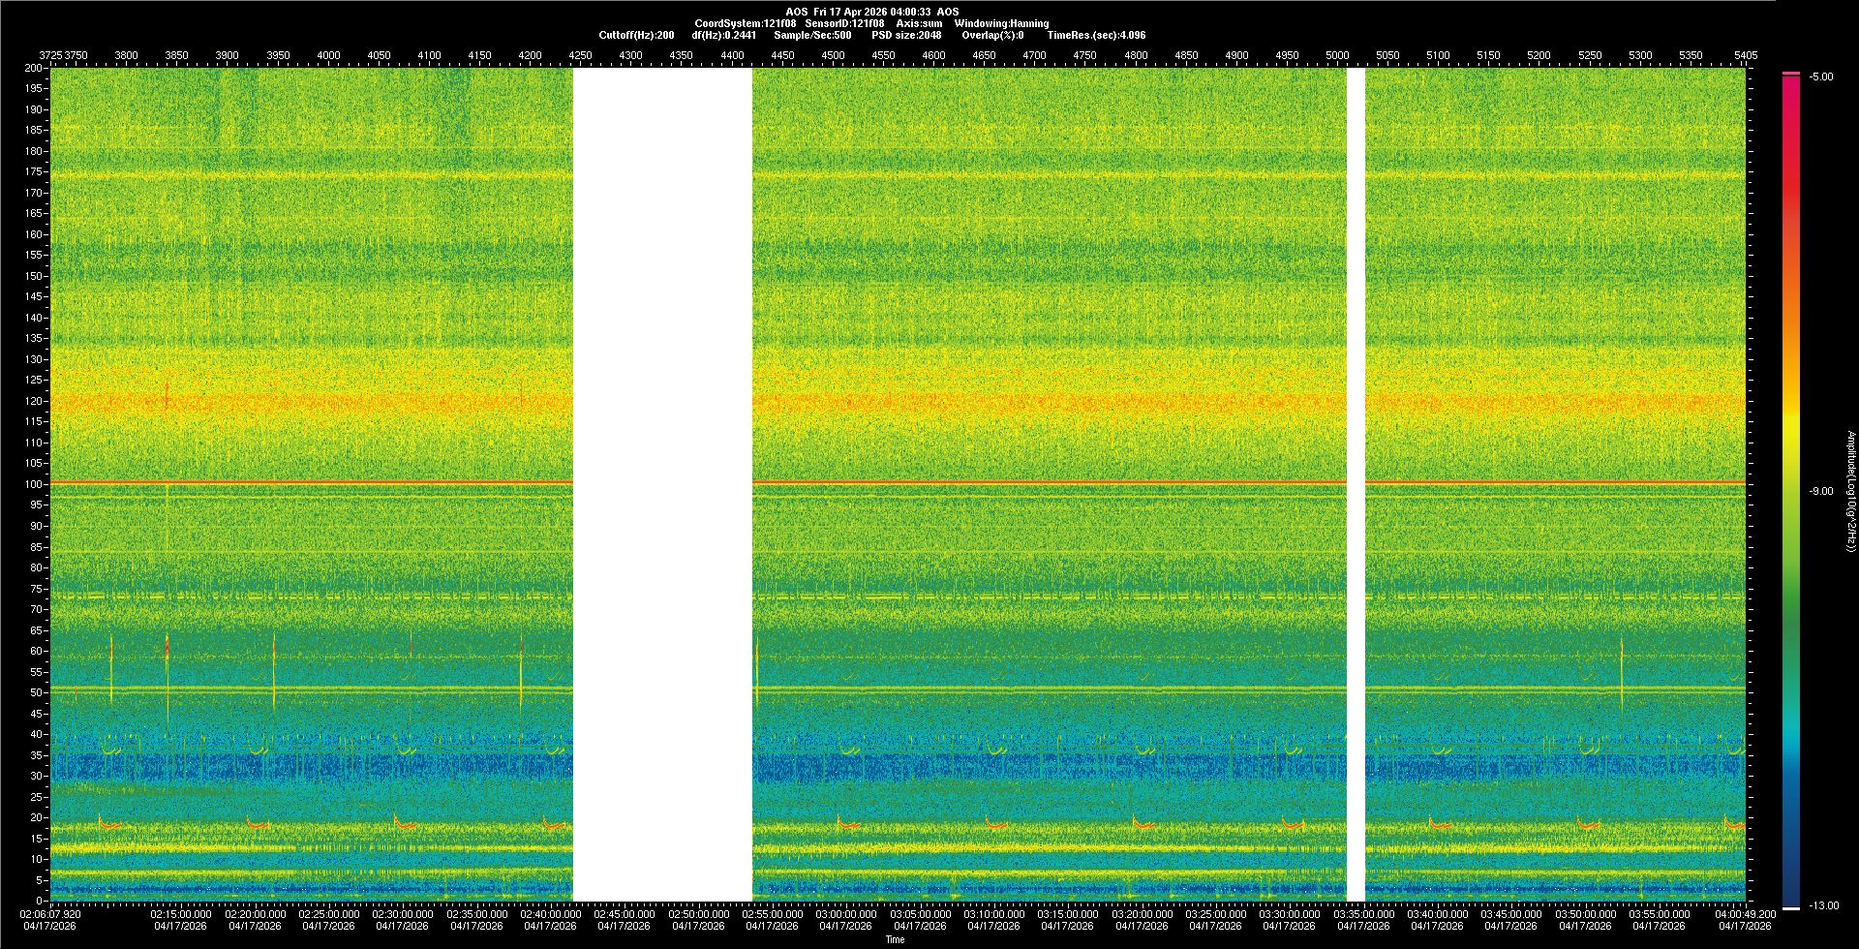The width and height of the screenshot is (1859, 949).
Task: Click the -9.00 label on the color scale
Action: coord(1820,492)
